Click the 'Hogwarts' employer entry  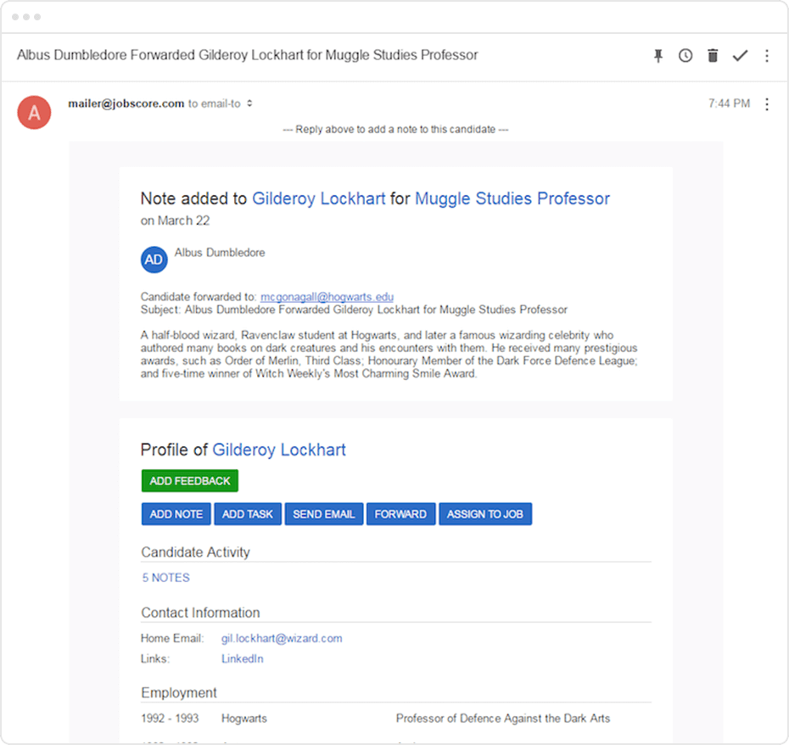click(244, 719)
